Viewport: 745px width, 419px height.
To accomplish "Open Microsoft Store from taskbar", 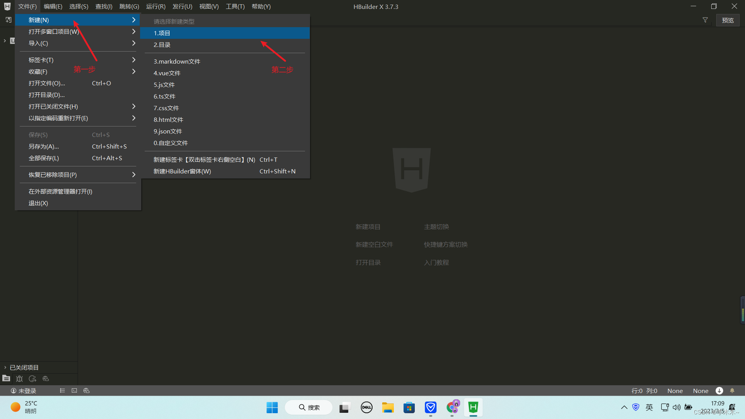I will 409,407.
